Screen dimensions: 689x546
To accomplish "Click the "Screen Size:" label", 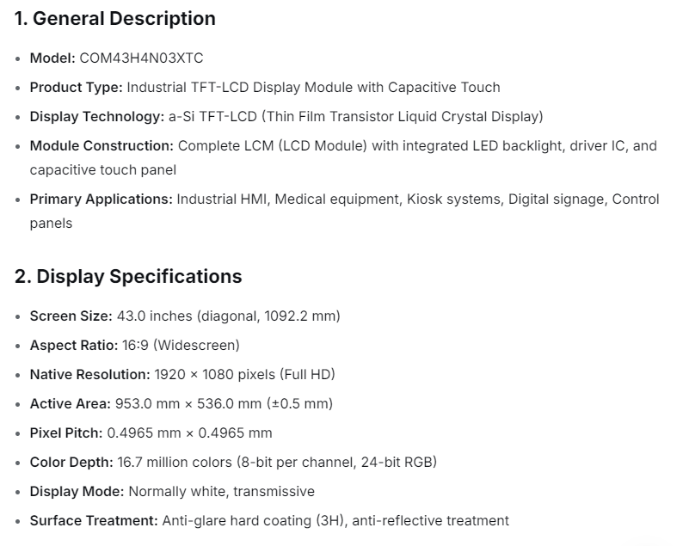I will click(x=71, y=316).
